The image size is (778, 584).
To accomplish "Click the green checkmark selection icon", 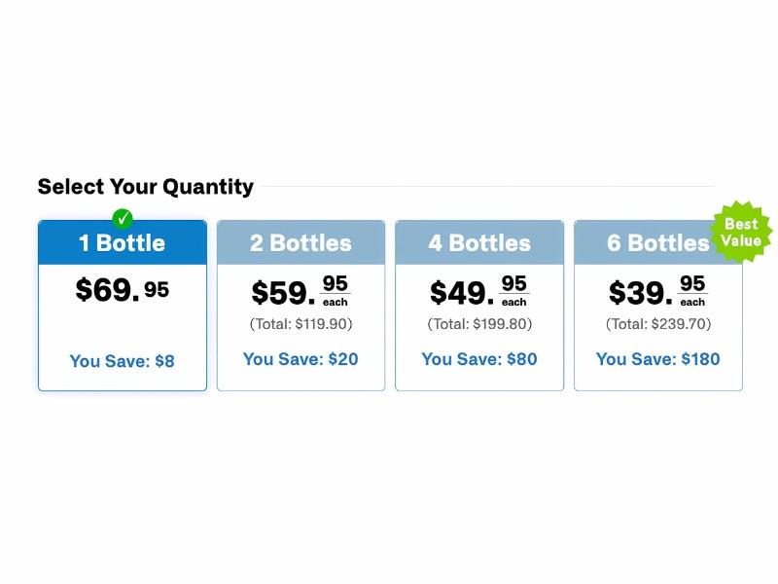I will (x=122, y=218).
